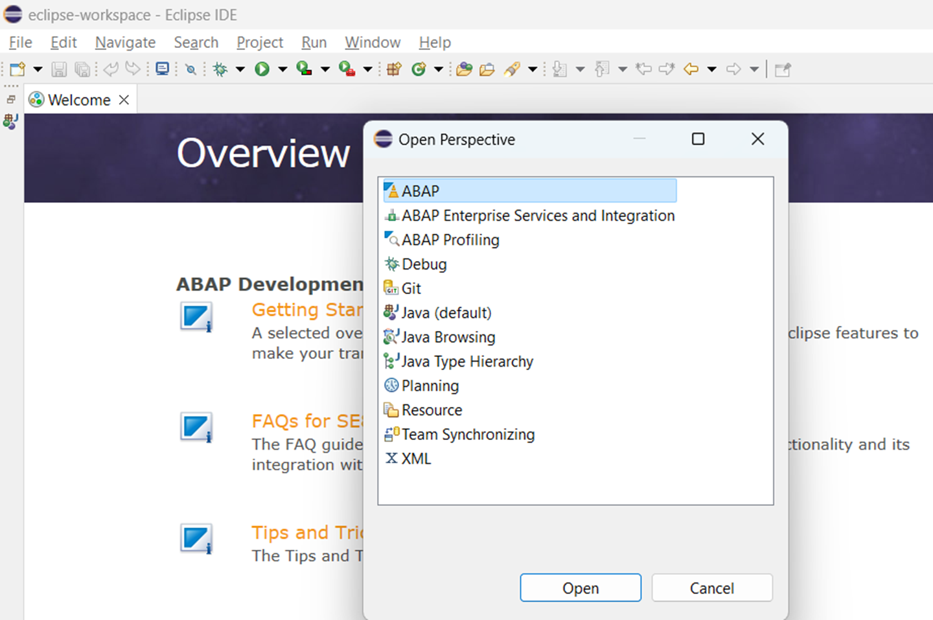Choose Java (default) perspective
The image size is (933, 620).
pos(446,313)
